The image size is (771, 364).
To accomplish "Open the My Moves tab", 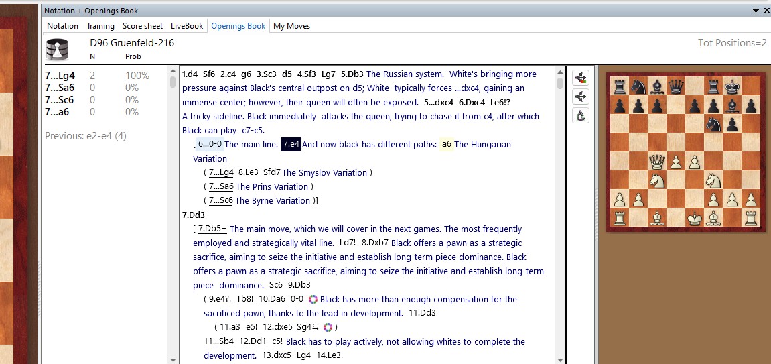I will click(291, 26).
